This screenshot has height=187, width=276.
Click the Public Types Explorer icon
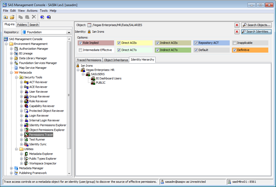(x=26, y=159)
